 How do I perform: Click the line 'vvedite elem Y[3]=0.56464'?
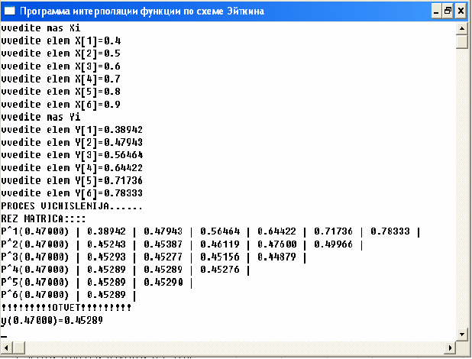[x=72, y=155]
